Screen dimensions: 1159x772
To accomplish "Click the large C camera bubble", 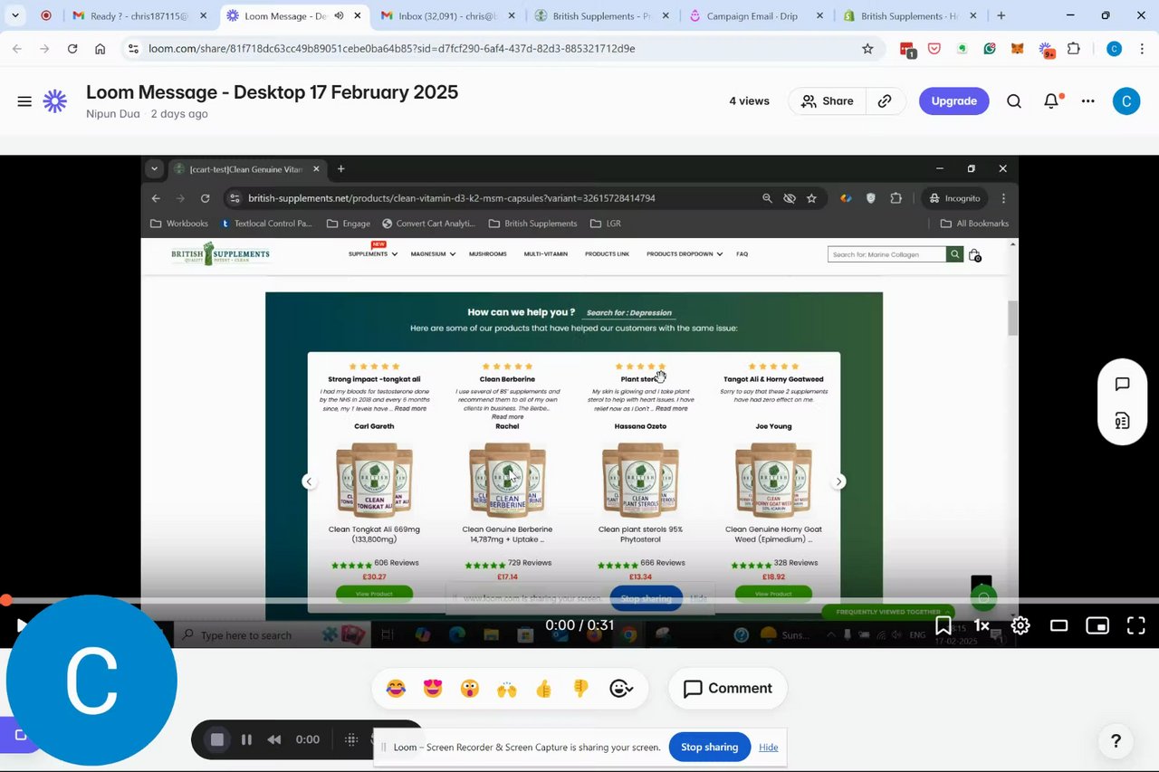I will pos(91,681).
